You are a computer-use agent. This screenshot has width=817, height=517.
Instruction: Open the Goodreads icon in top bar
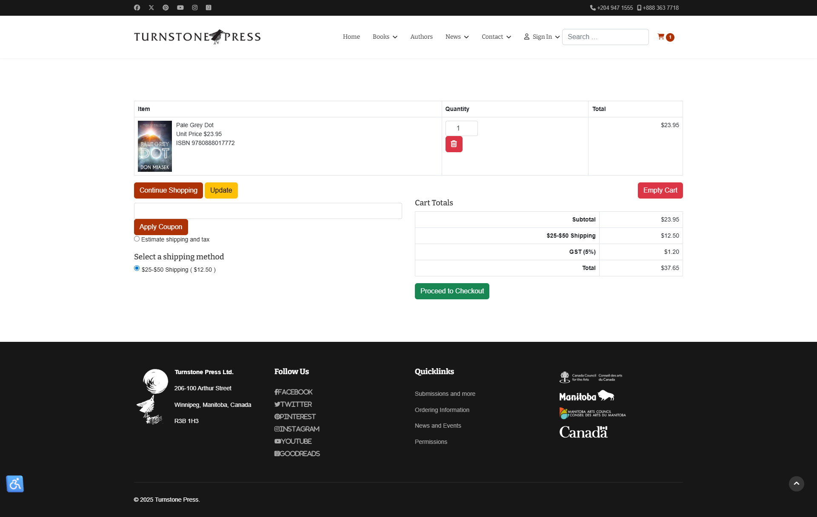pyautogui.click(x=209, y=8)
